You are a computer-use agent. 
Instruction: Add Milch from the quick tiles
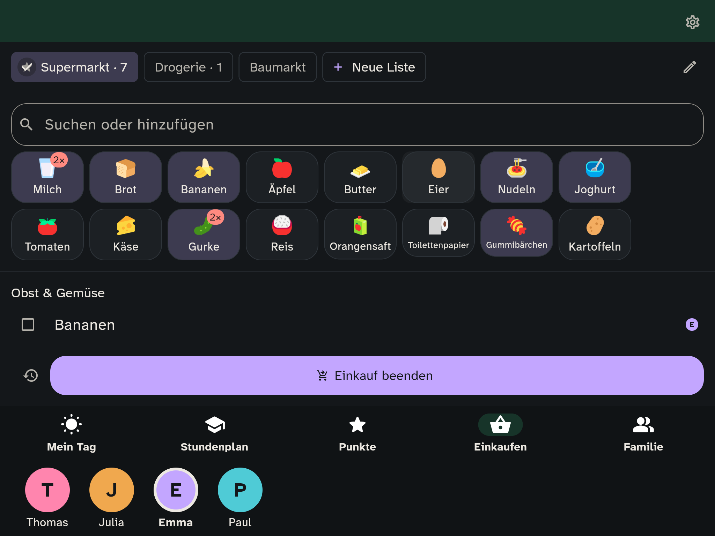point(47,177)
